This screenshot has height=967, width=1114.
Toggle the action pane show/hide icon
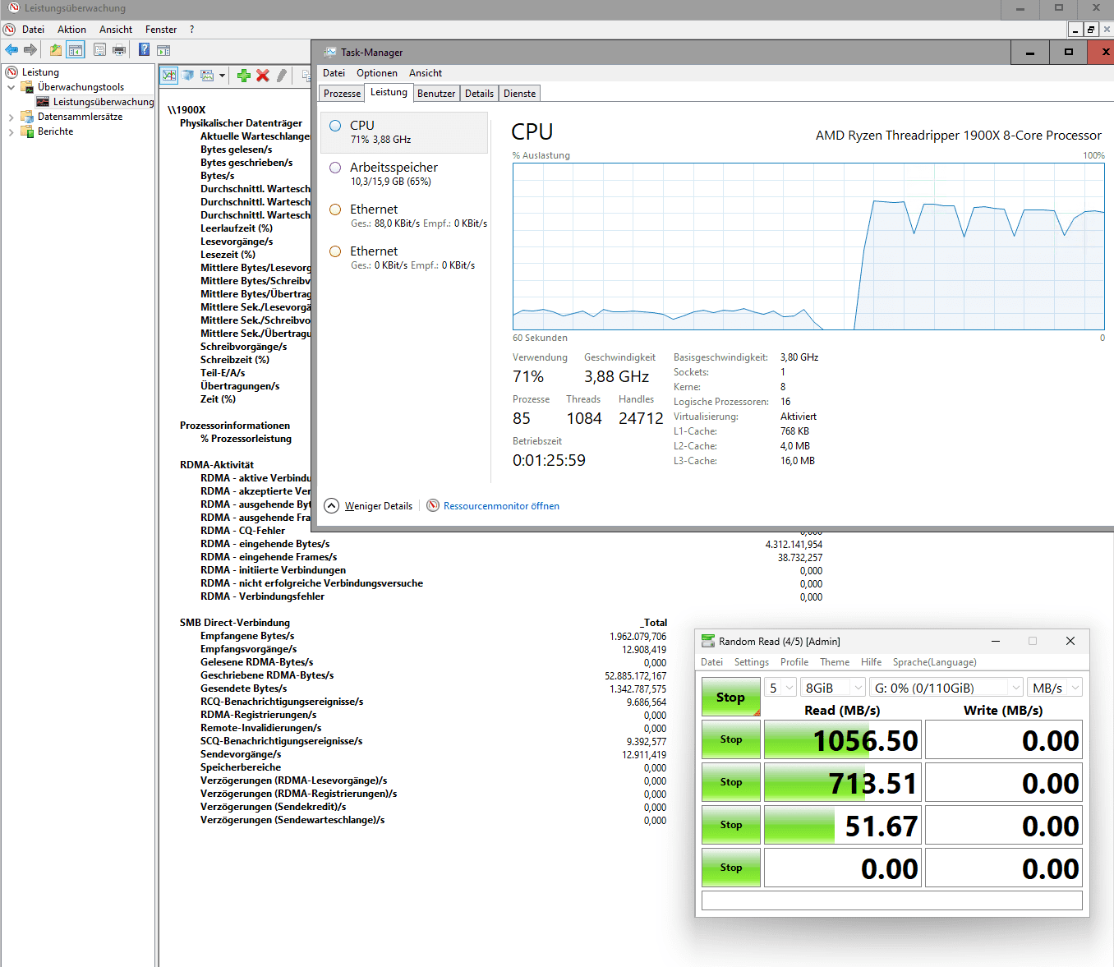coord(163,50)
